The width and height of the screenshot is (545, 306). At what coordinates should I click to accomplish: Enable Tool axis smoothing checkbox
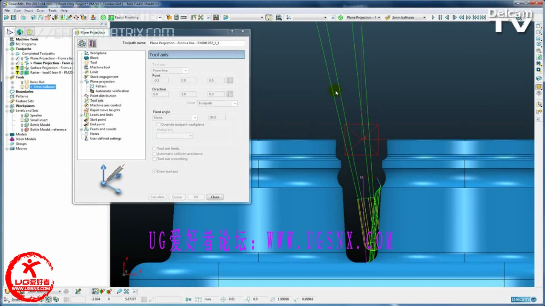tap(155, 159)
